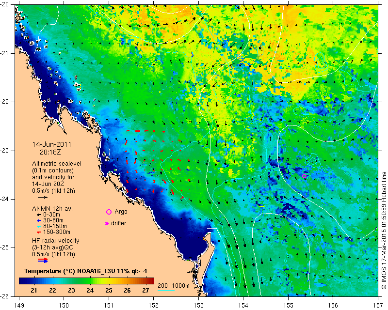Click the '0-30m' depth label
Image resolution: width=388 pixels, height=310 pixels.
(x=51, y=215)
